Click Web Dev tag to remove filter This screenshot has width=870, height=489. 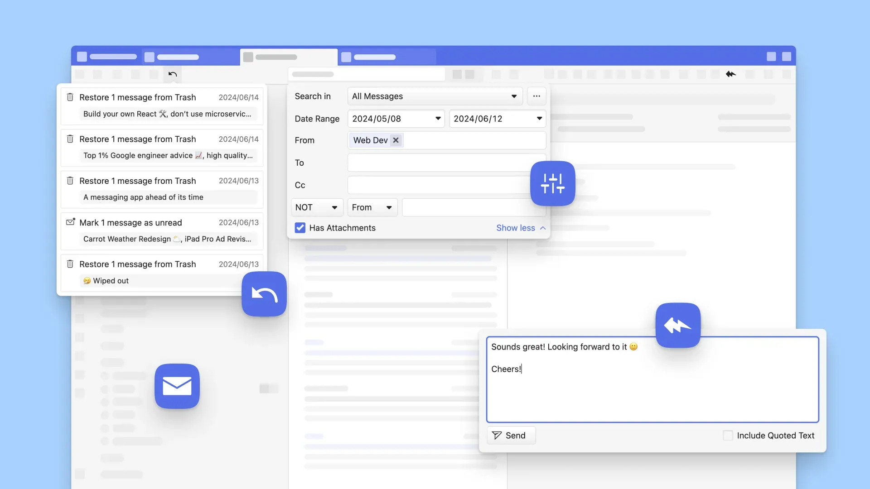[x=395, y=140]
